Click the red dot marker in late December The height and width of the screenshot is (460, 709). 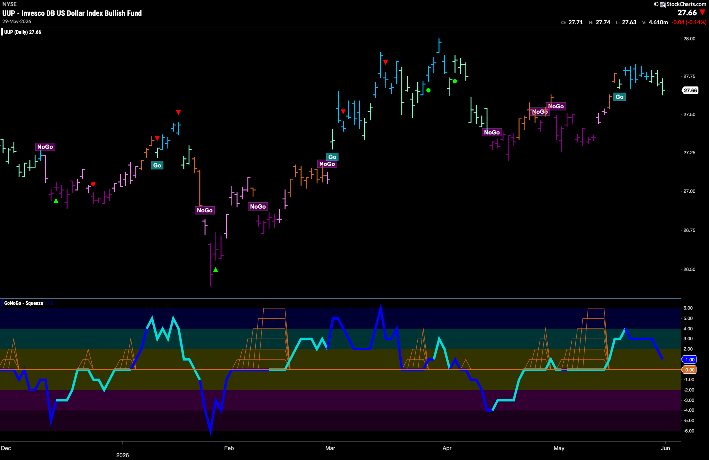[x=93, y=184]
